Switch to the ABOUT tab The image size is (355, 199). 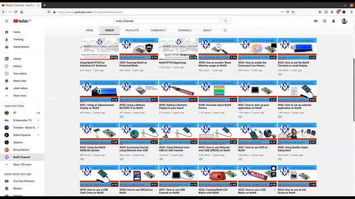pyautogui.click(x=207, y=30)
